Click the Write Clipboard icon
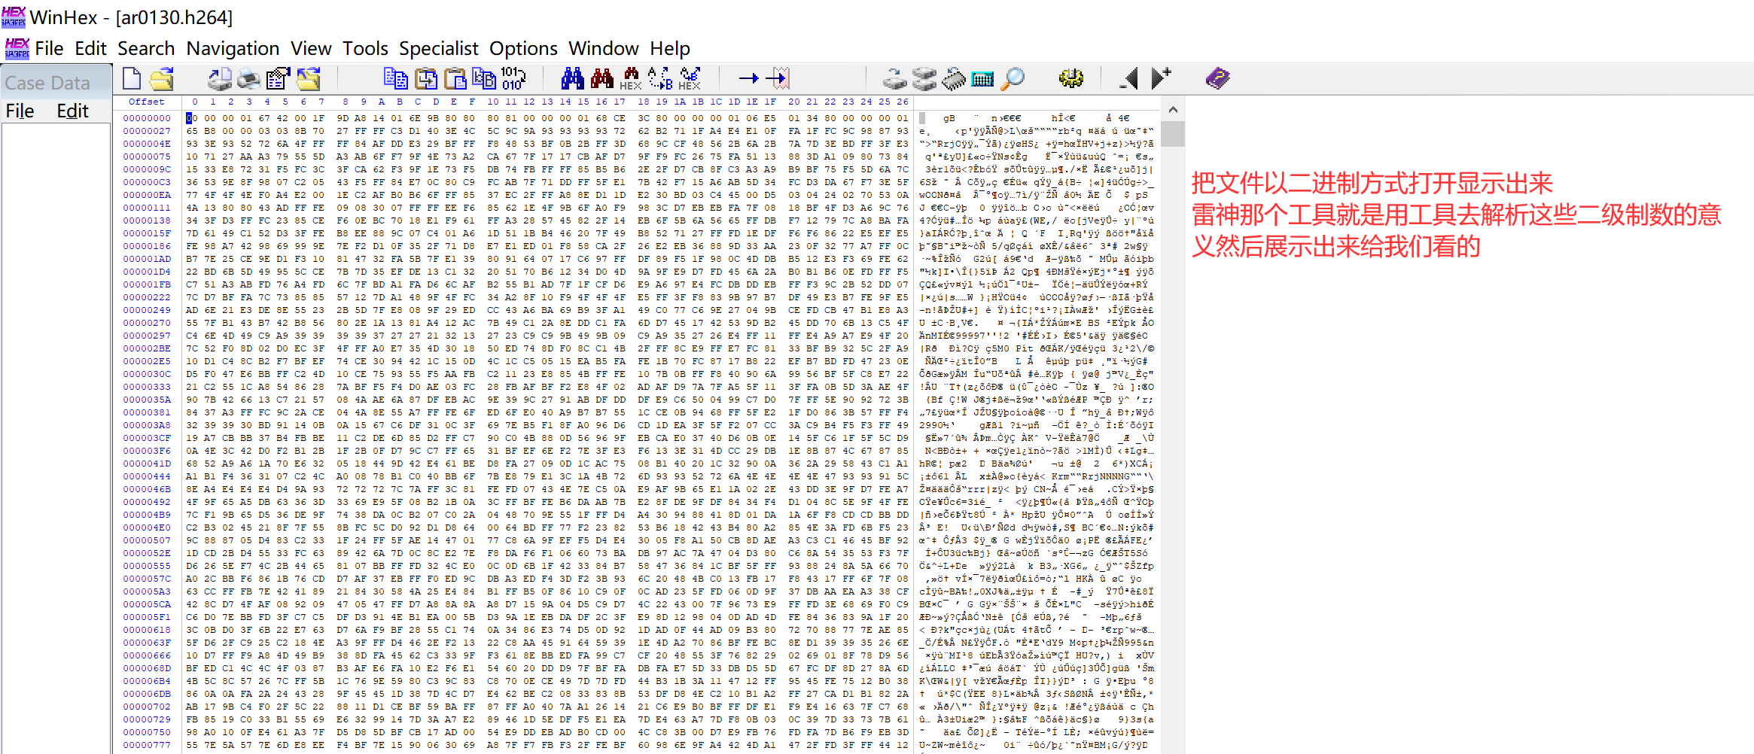The image size is (1754, 754). [426, 78]
